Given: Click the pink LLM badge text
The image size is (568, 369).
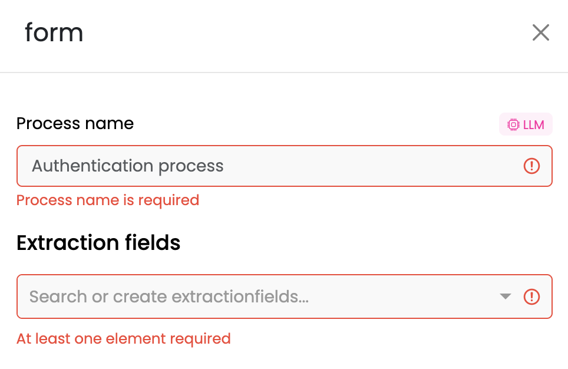Looking at the screenshot, I should pyautogui.click(x=534, y=125).
